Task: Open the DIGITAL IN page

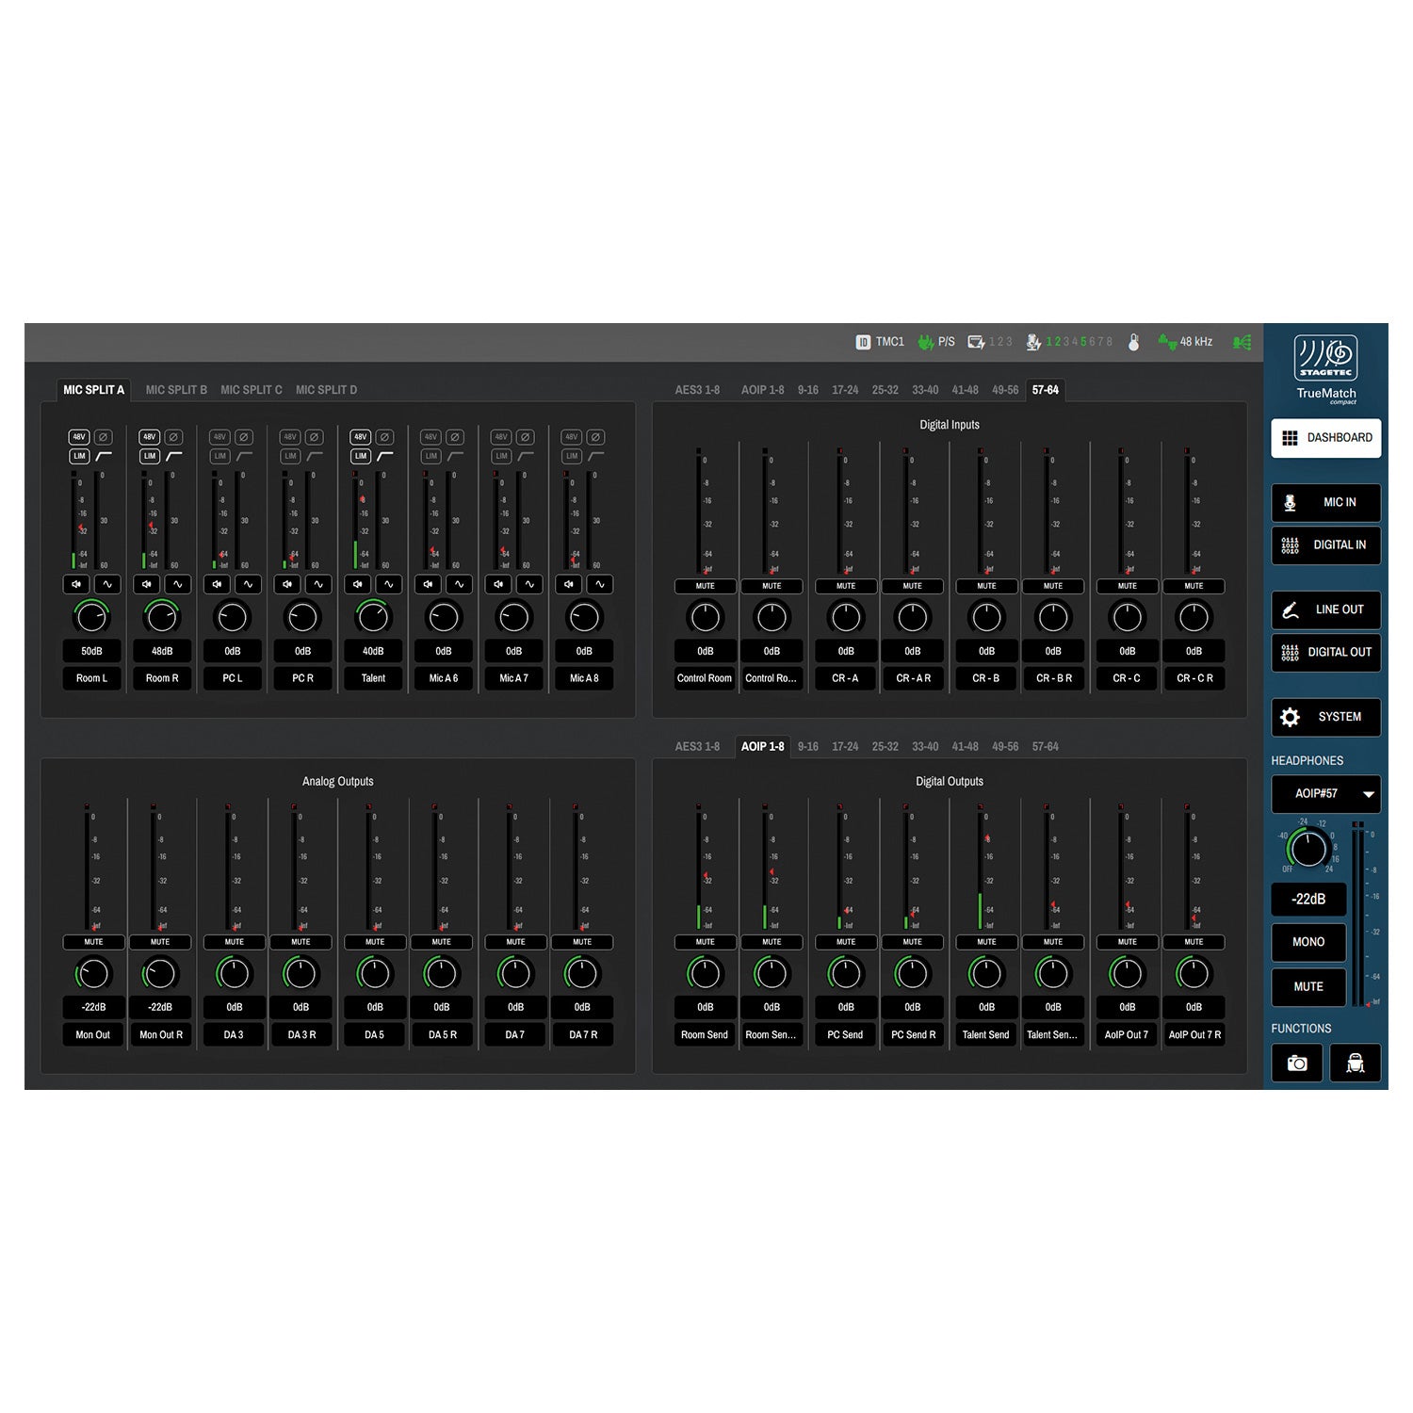Action: [x=1326, y=545]
